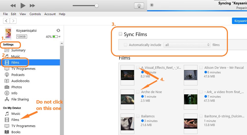Open Audiobooks in the sidebar
Viewport: 247px width, 135px height.
tap(20, 81)
